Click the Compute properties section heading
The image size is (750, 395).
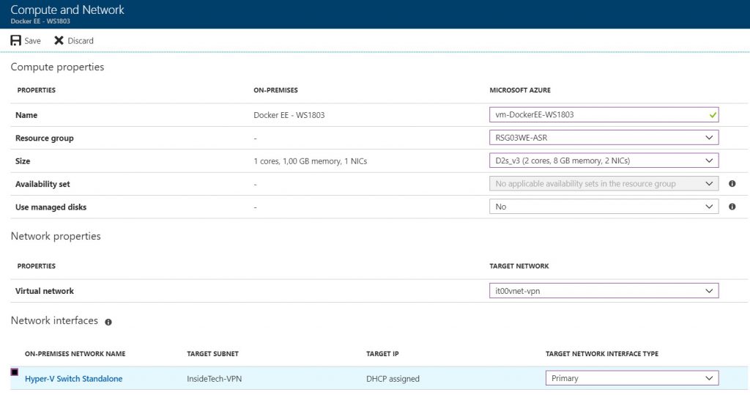pyautogui.click(x=57, y=67)
